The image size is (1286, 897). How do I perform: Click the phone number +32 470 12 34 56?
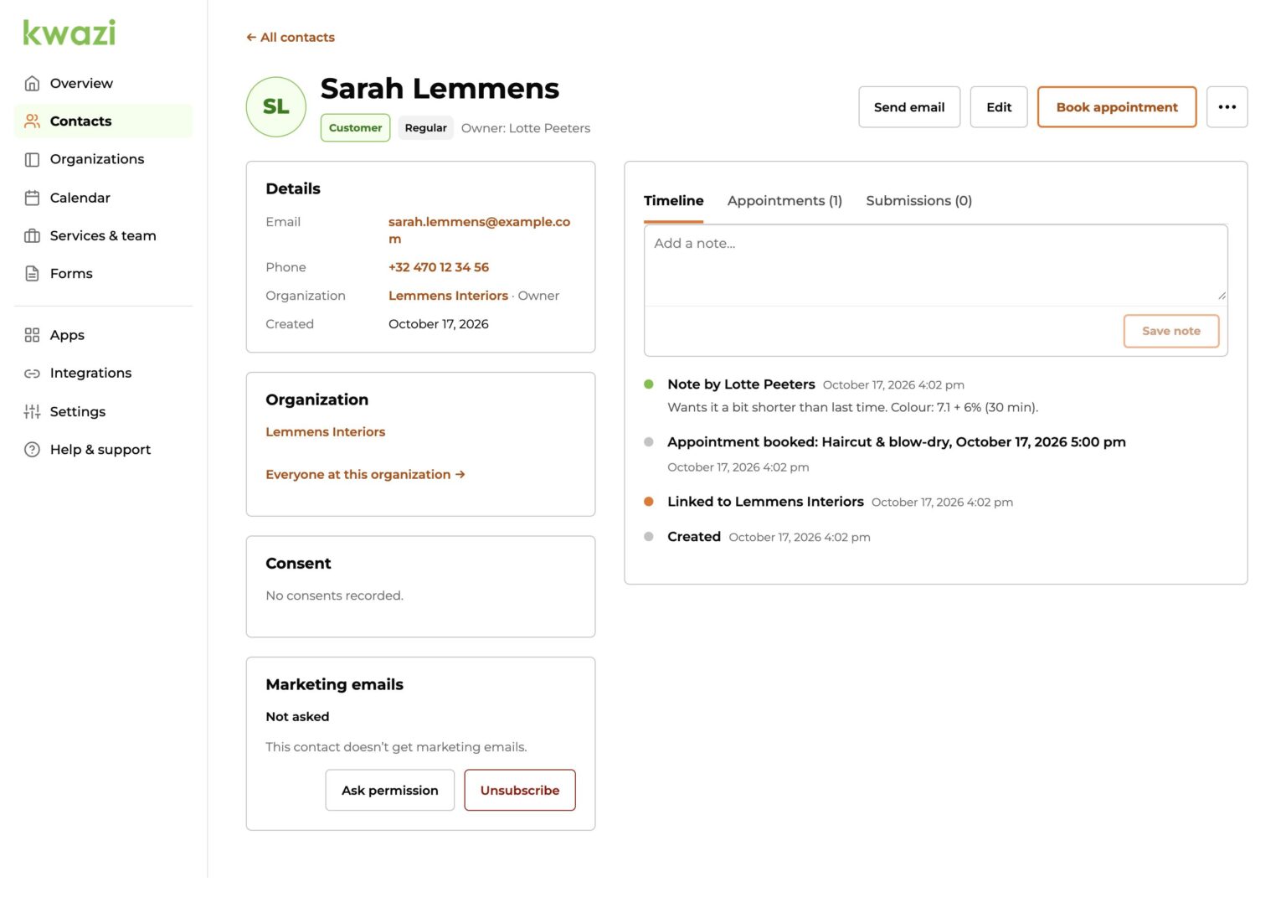point(439,267)
